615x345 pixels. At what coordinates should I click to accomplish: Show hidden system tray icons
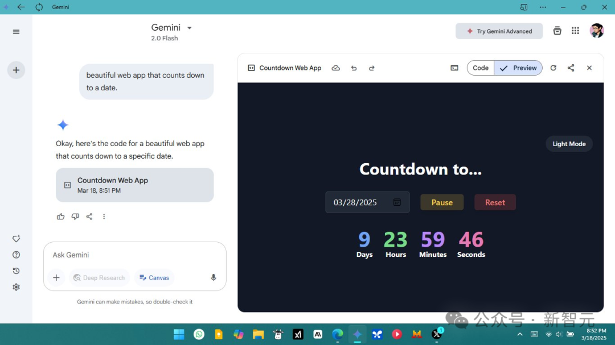[x=520, y=334]
